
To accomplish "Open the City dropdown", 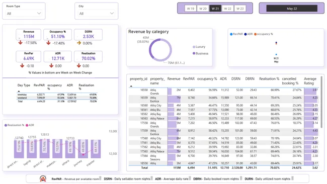I will pos(97,14).
